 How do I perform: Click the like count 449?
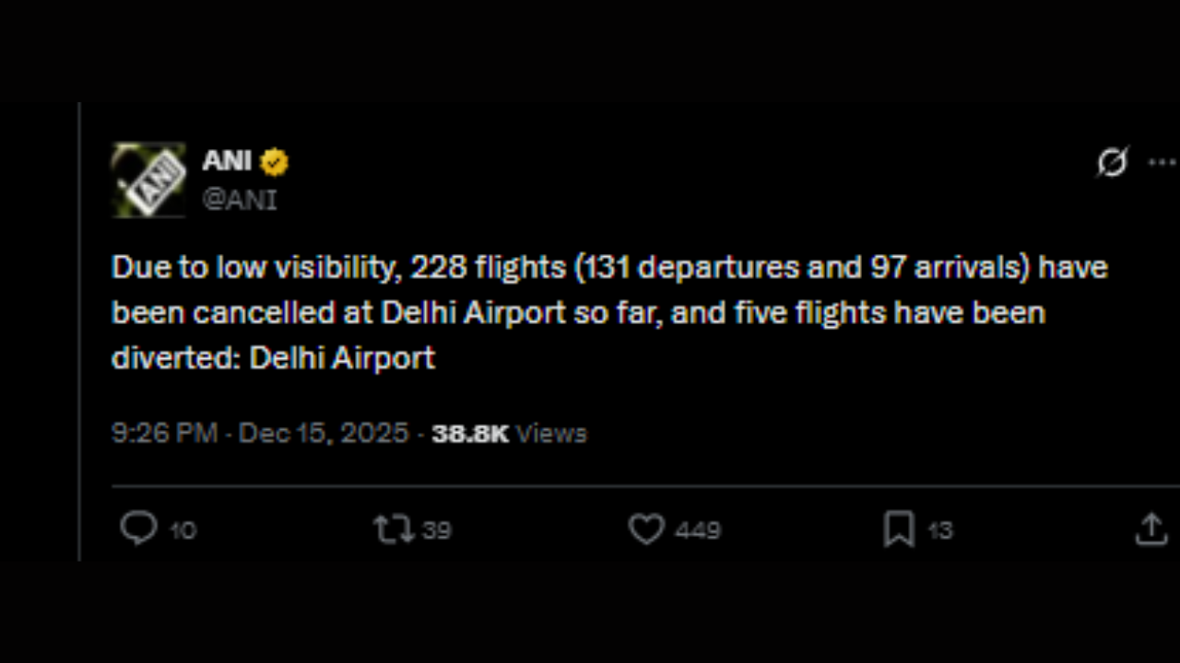[697, 530]
